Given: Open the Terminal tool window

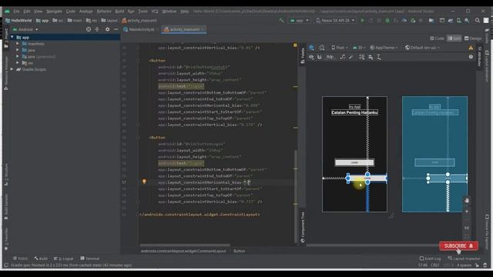Looking at the screenshot, I should click(x=90, y=259).
